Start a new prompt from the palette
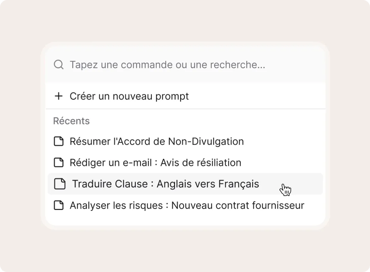This screenshot has width=370, height=272. point(129,96)
